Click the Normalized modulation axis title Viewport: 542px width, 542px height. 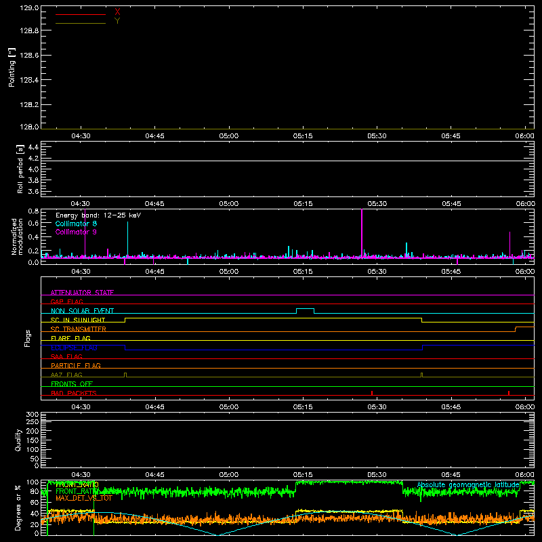(x=16, y=236)
